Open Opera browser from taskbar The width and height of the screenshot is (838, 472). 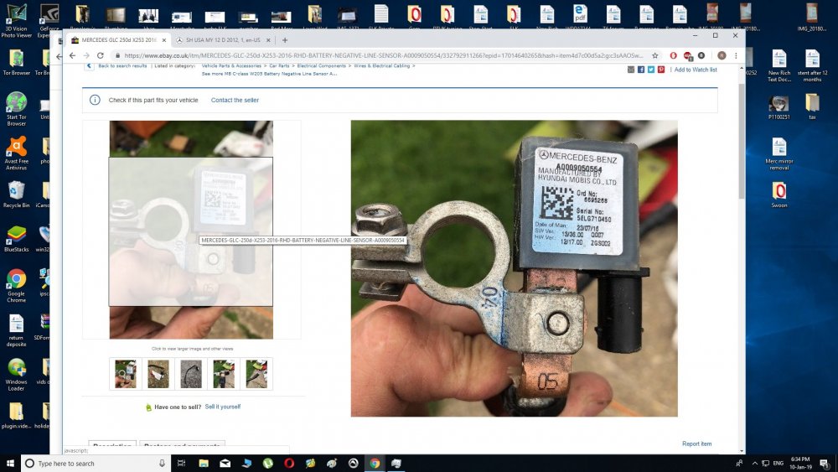coord(289,463)
